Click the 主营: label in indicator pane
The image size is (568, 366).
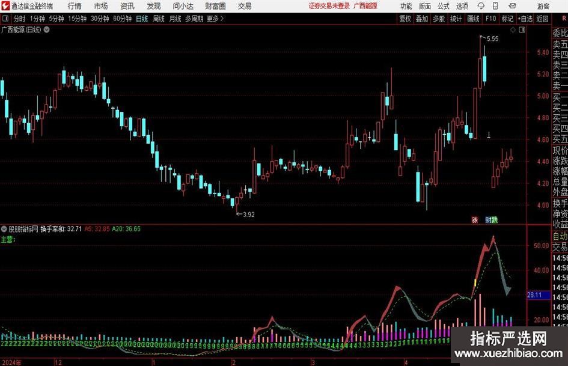click(8, 240)
